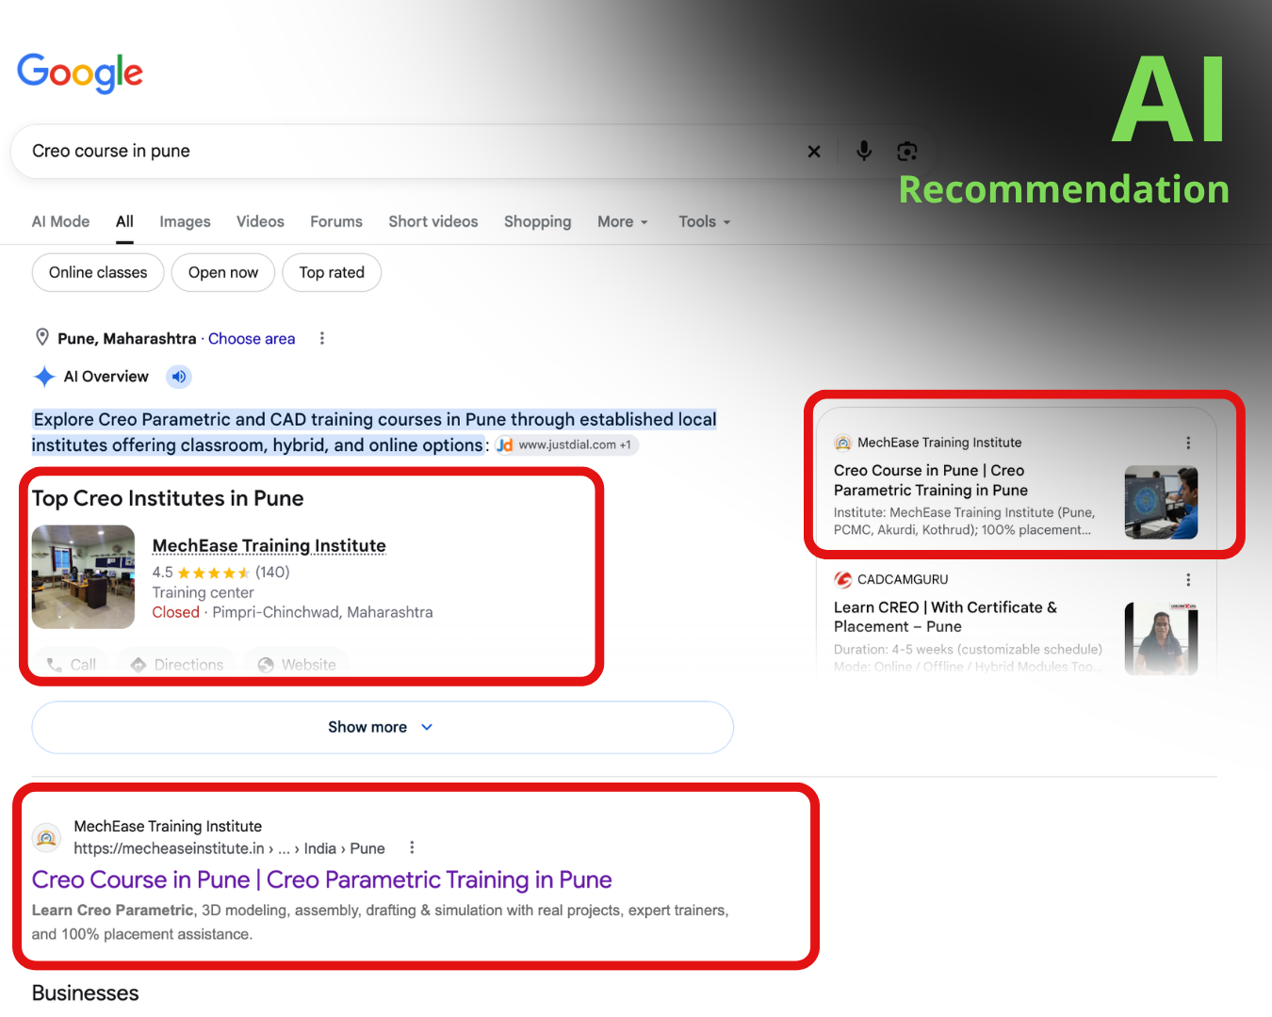Open Google Lens image search icon

click(907, 152)
